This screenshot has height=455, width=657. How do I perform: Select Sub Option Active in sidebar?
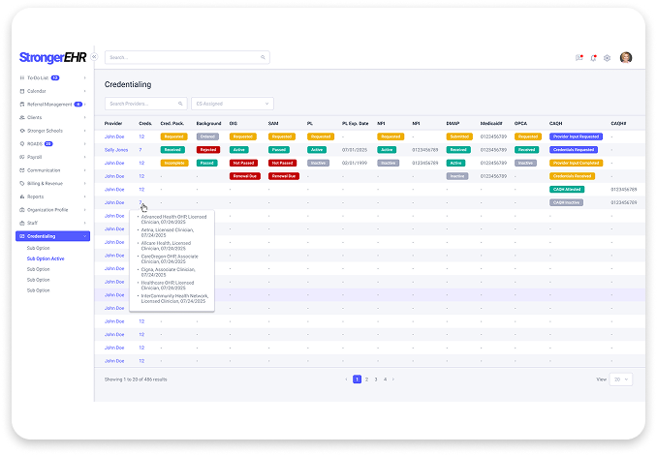pyautogui.click(x=46, y=258)
